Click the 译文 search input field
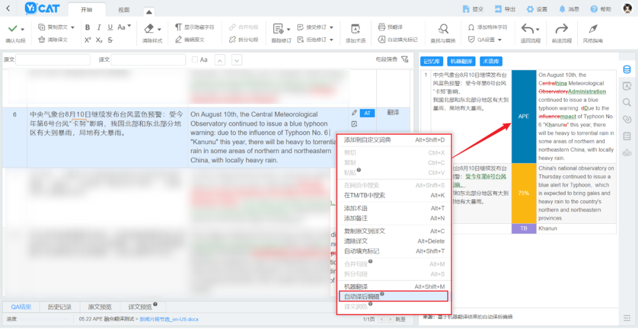This screenshot has width=638, height=329. click(148, 60)
